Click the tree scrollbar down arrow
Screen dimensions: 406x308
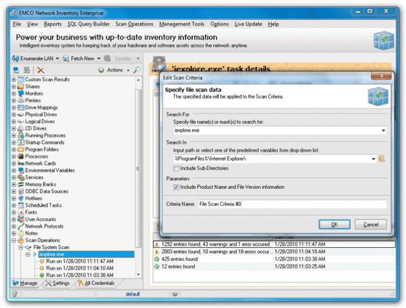point(138,274)
